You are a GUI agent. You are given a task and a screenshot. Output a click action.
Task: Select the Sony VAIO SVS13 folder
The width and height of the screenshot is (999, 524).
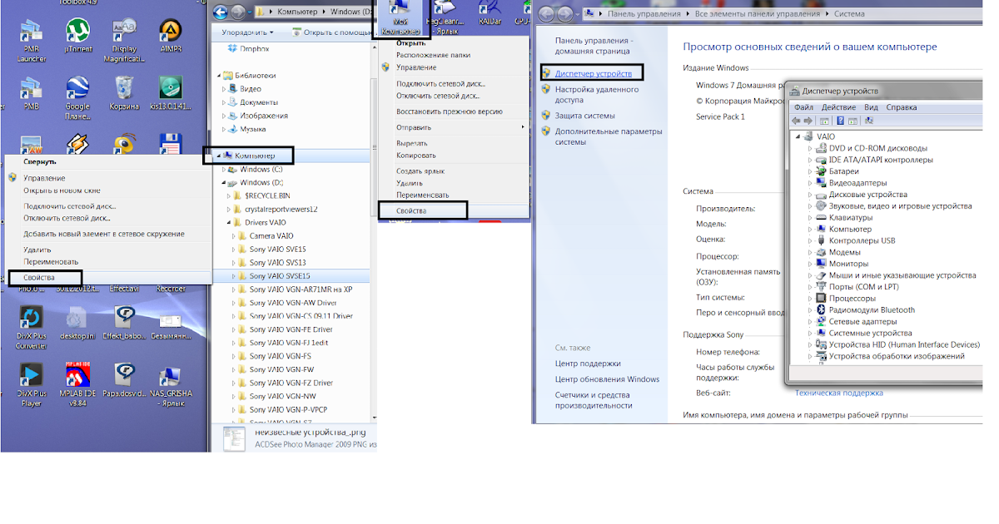(x=277, y=263)
